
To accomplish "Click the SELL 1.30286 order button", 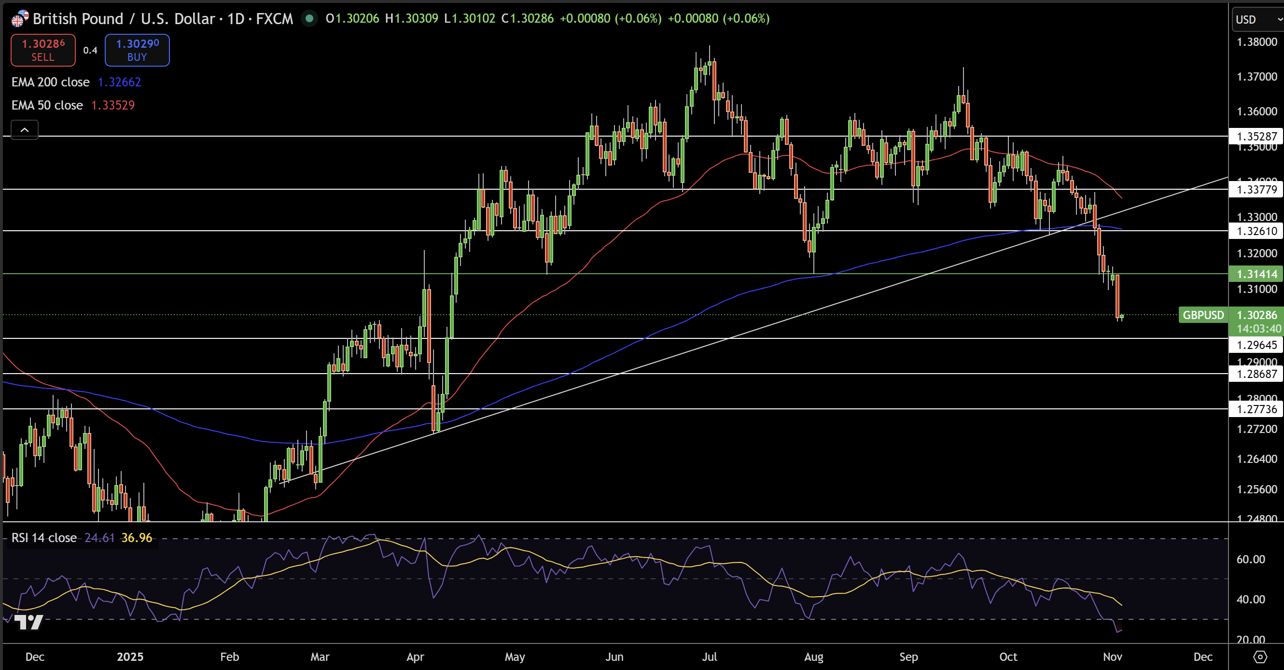I will coord(42,50).
